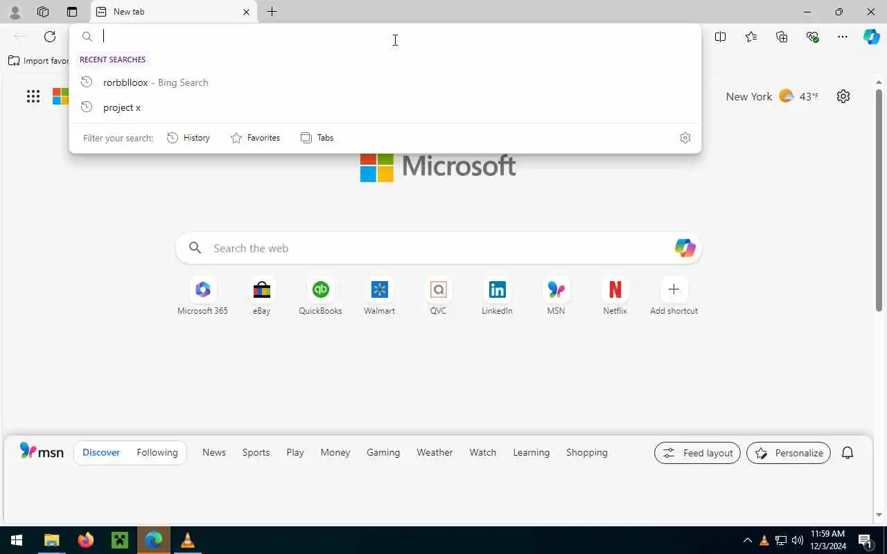Open the Favorites star icon in the toolbar
This screenshot has height=554, width=887.
tap(751, 37)
